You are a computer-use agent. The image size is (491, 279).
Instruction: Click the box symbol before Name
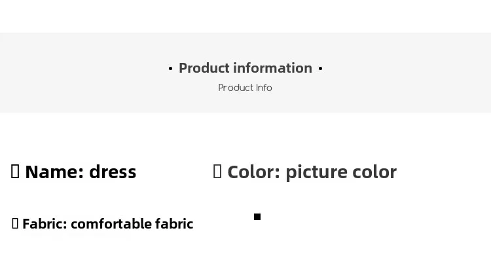(16, 172)
